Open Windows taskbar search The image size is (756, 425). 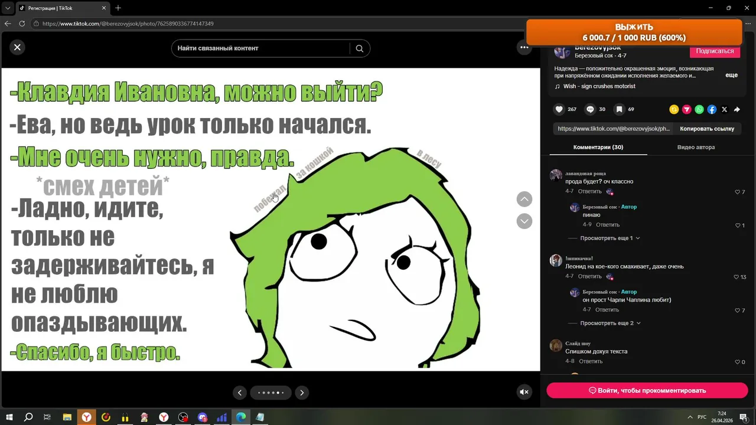[28, 417]
